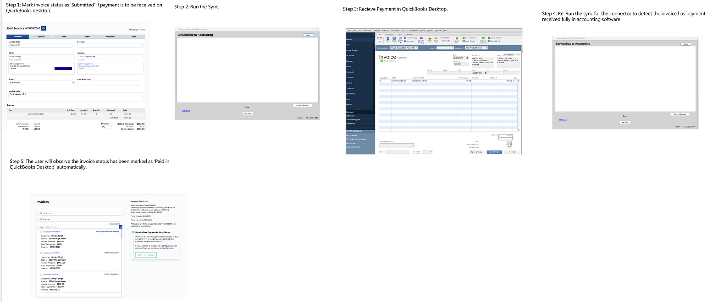Viewport: 707px width, 302px height.
Task: Click the Receive Payments icon
Action: [483, 38]
